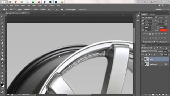This screenshot has height=96, width=170.
Task: Toggle Align Edges checkbox
Action: click(x=78, y=9)
